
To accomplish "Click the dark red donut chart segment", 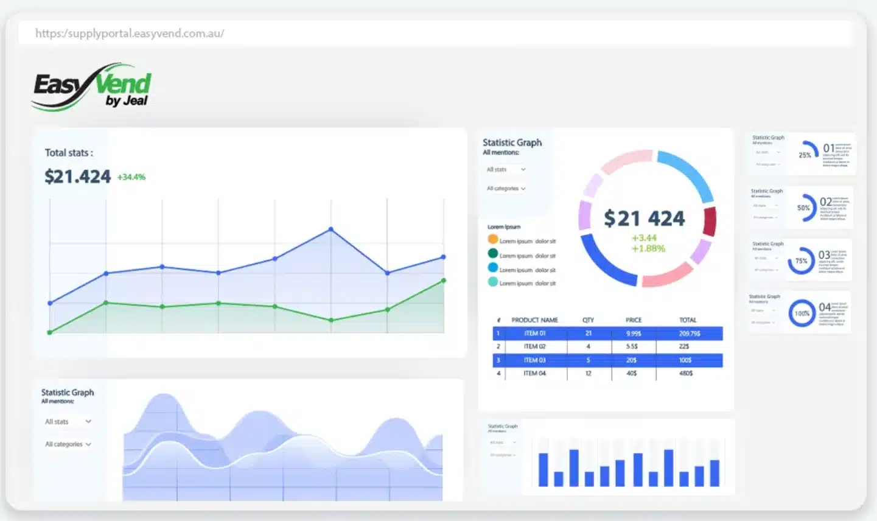I will click(710, 222).
